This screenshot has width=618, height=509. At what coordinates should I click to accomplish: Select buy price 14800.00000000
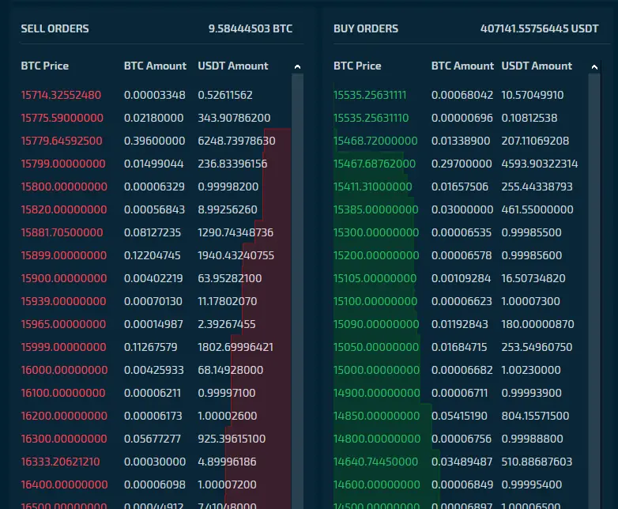[x=377, y=439]
